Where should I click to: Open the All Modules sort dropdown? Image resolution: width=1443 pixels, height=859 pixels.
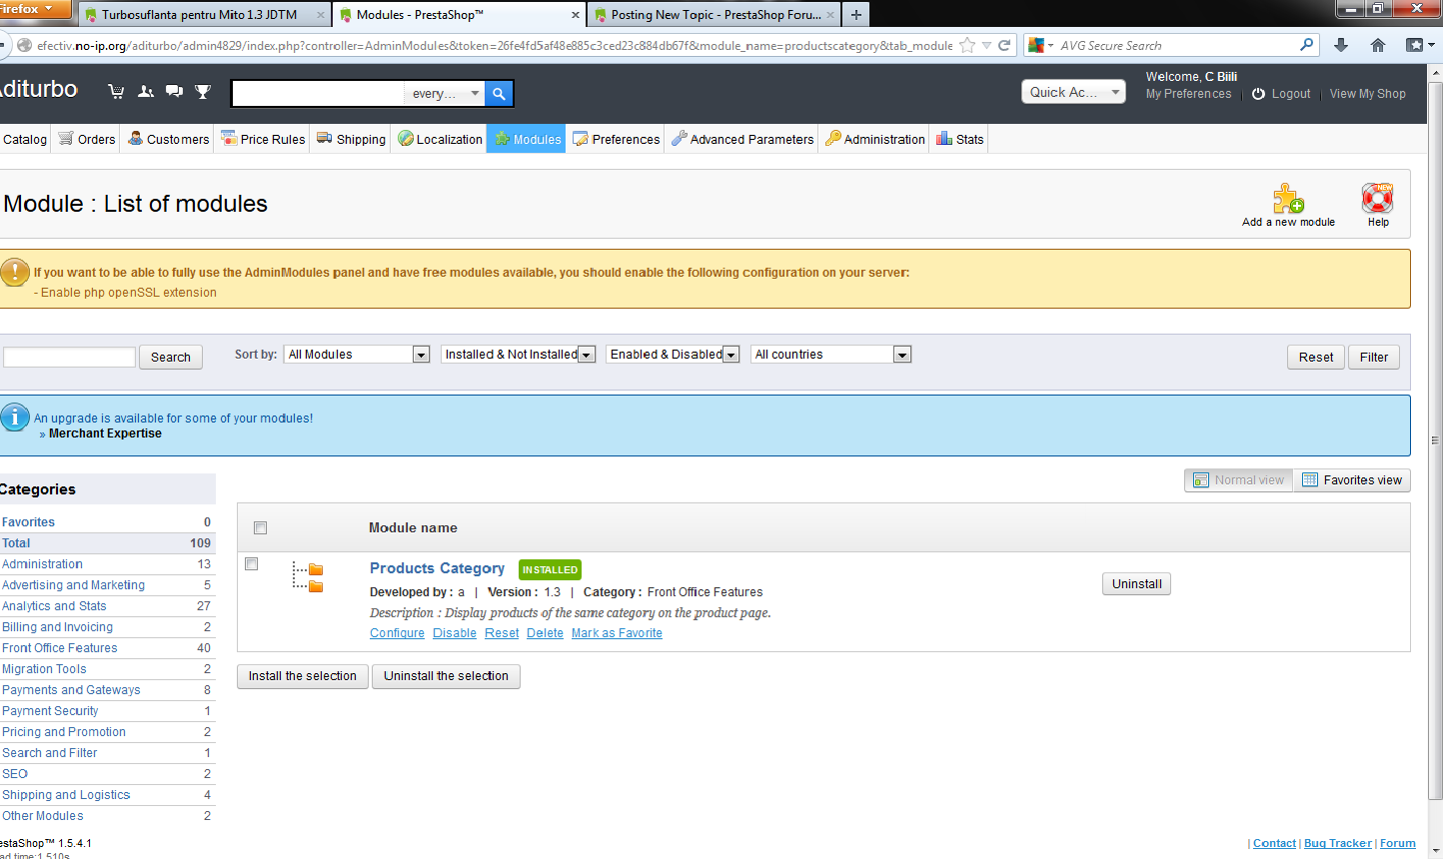point(357,355)
